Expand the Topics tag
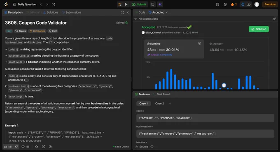Image resolution: width=280 pixels, height=152 pixels. 21,31
